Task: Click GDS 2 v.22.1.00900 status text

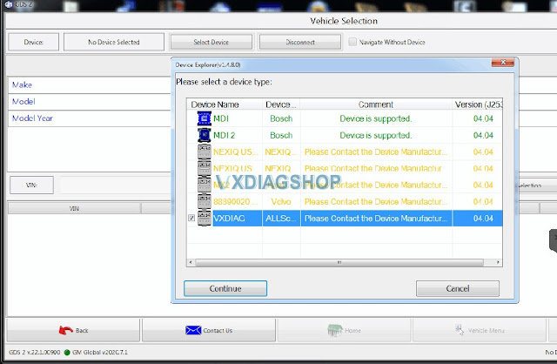Action: point(35,353)
